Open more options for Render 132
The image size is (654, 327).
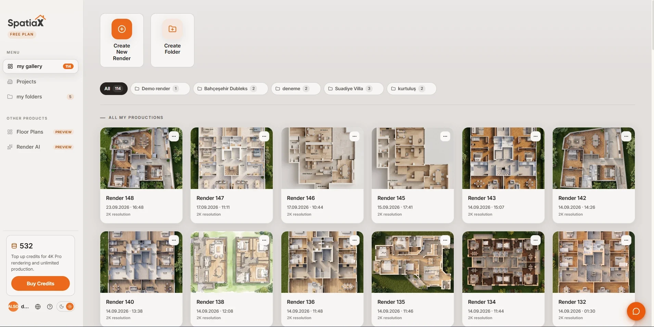click(x=626, y=240)
